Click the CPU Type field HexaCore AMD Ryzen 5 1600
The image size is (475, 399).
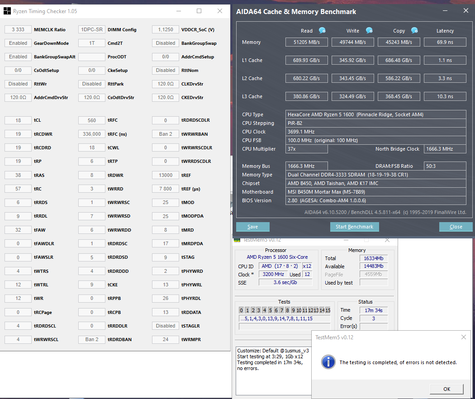[x=375, y=114]
